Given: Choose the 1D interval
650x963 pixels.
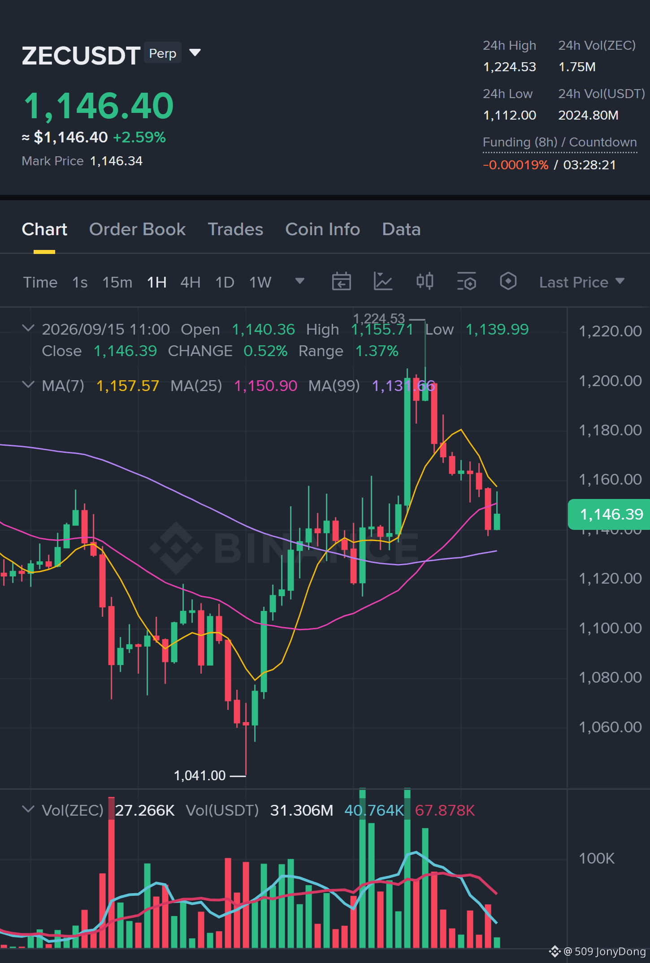Looking at the screenshot, I should (x=225, y=282).
